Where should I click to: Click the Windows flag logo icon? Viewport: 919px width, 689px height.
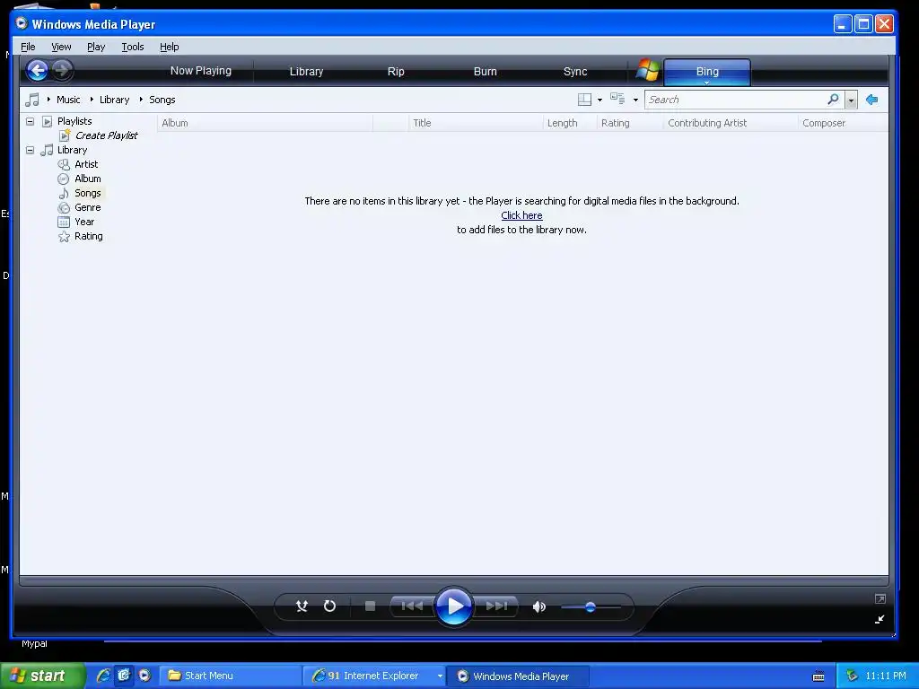[x=648, y=70]
